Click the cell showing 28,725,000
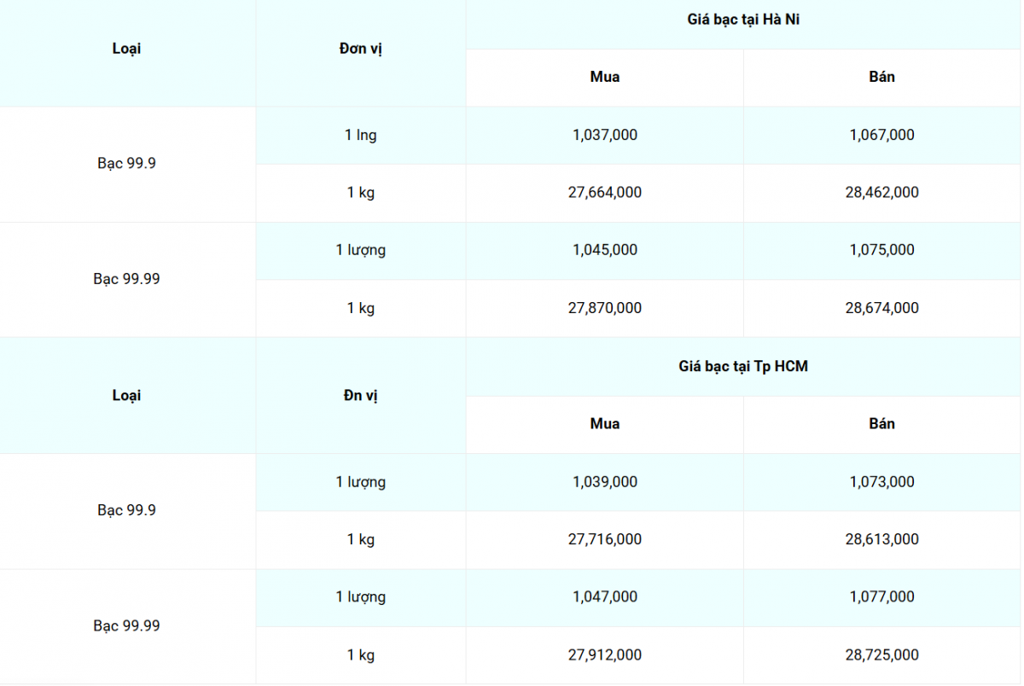1024x686 pixels. click(x=881, y=655)
